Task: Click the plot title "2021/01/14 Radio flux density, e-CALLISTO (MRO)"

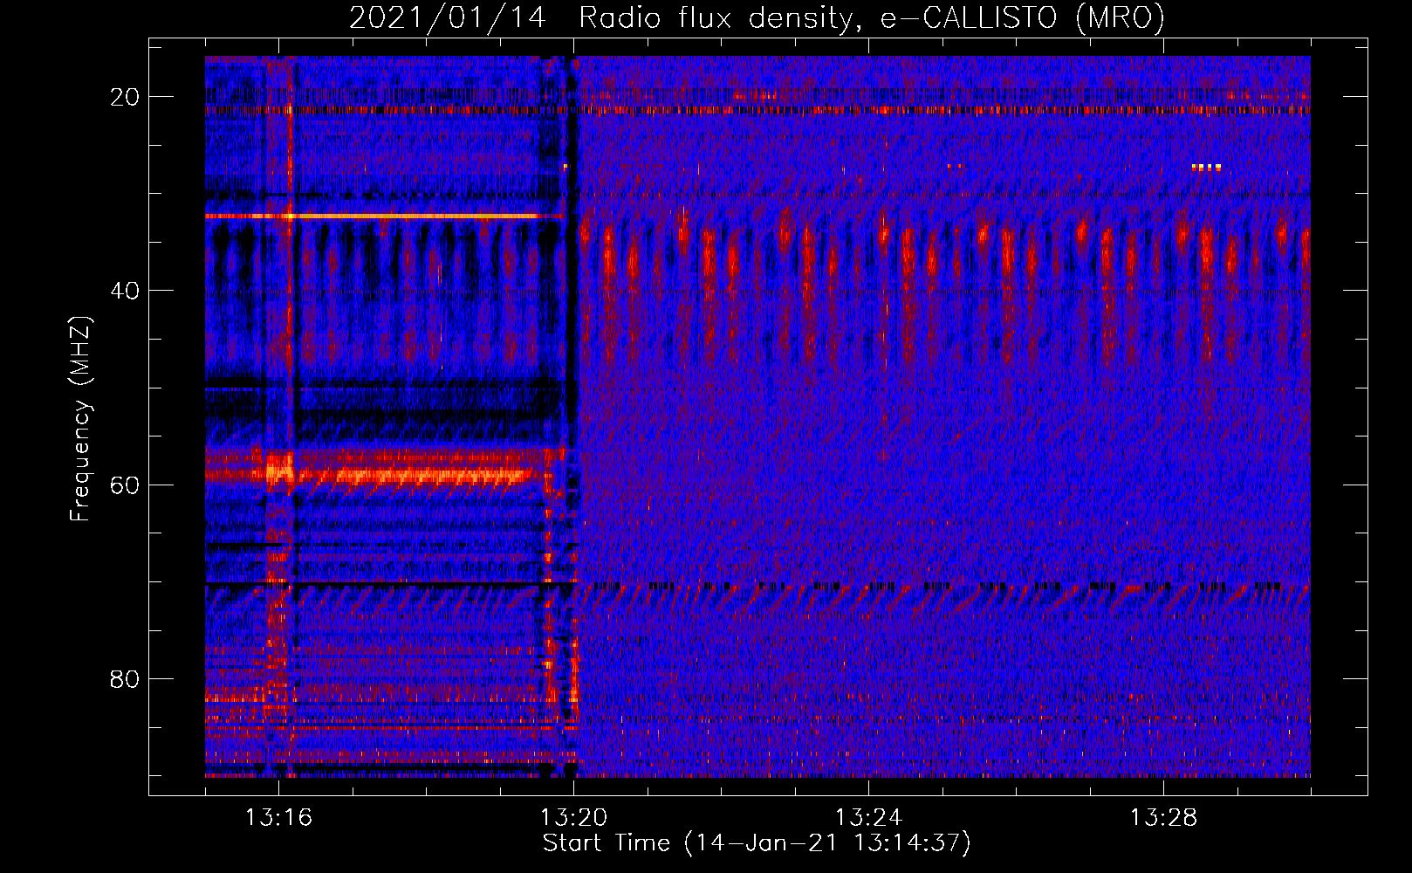Action: pos(757,17)
